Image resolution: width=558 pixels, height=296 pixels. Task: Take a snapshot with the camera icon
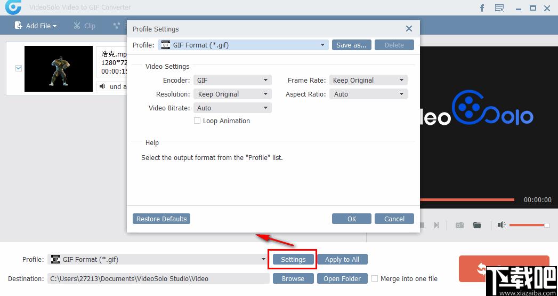(460, 225)
